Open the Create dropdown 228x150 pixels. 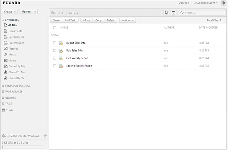10,12
